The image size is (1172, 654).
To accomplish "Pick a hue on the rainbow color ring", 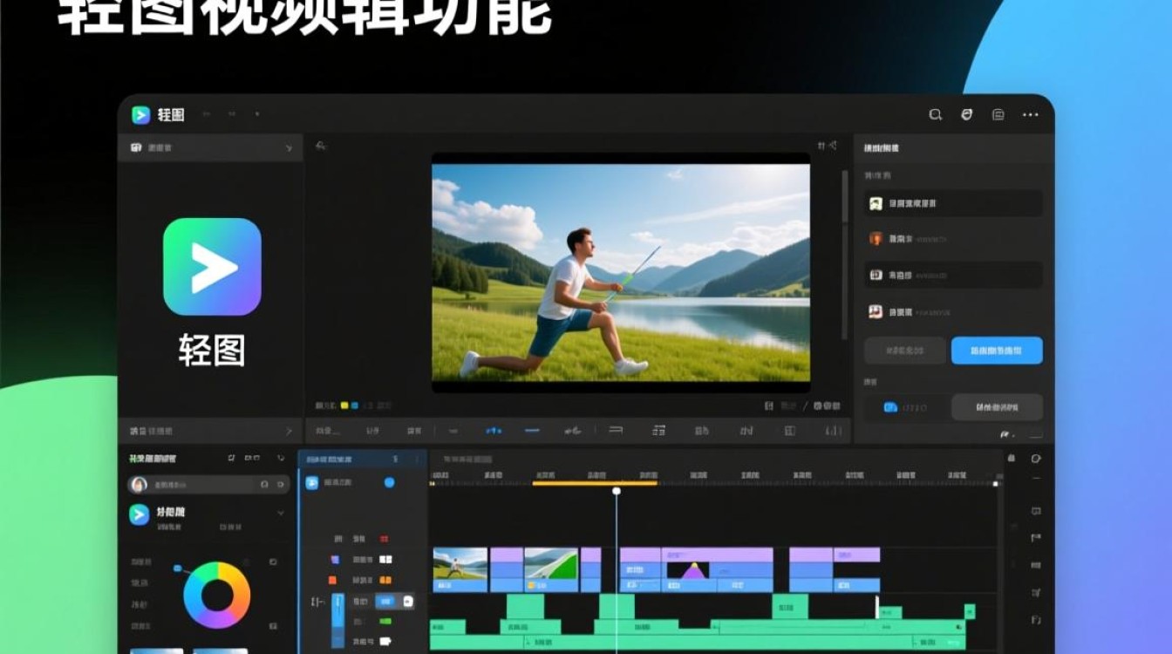I will (217, 596).
